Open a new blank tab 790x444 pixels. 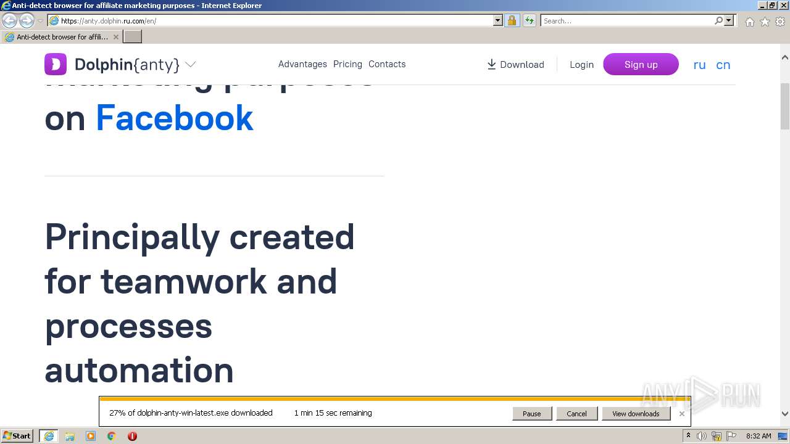pyautogui.click(x=133, y=37)
